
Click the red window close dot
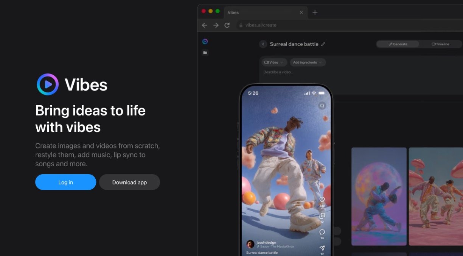(204, 11)
